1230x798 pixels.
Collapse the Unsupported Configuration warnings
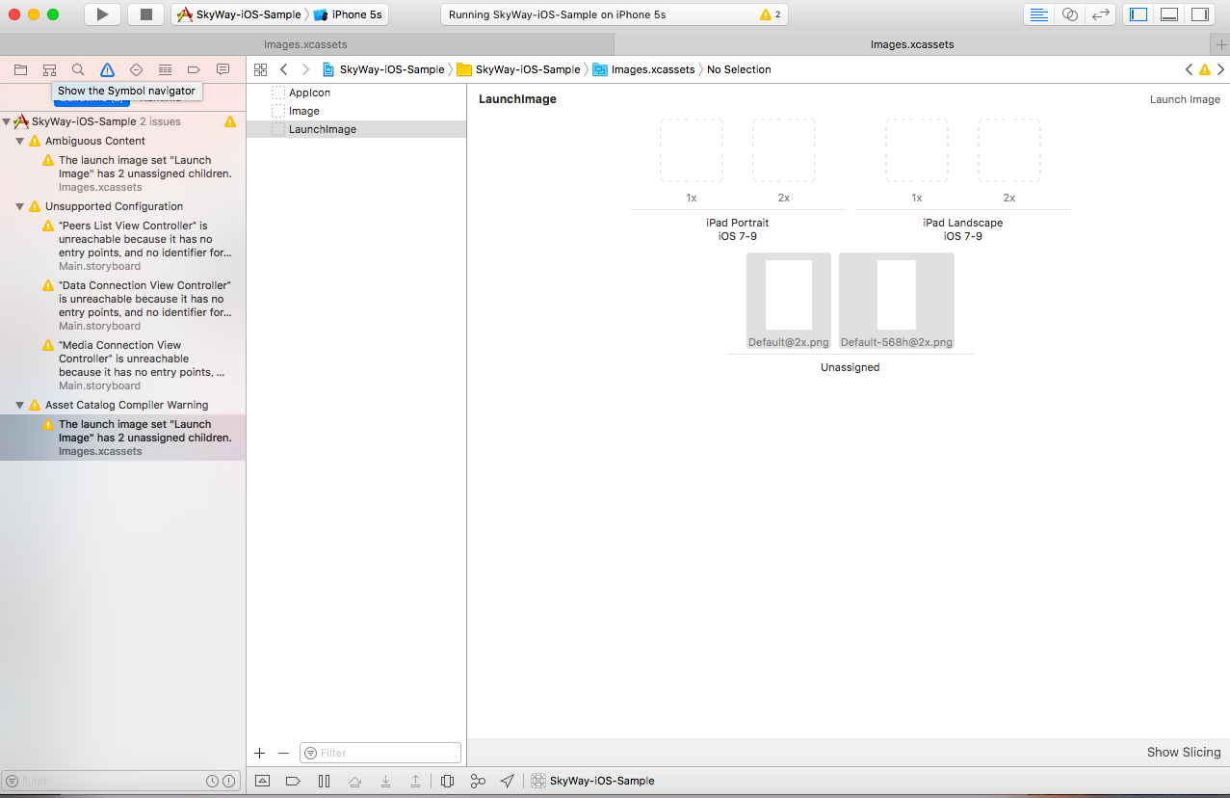[x=20, y=206]
